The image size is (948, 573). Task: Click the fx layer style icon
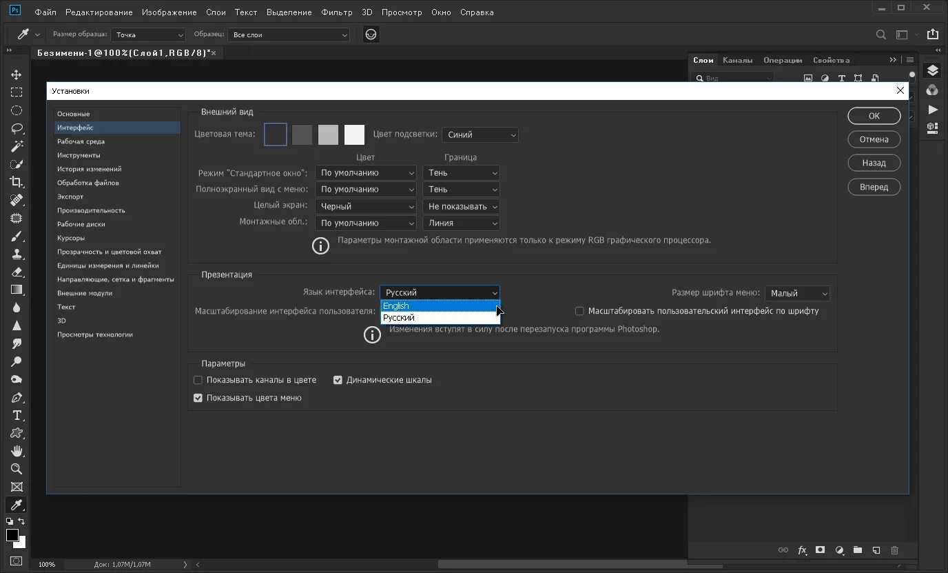point(802,550)
